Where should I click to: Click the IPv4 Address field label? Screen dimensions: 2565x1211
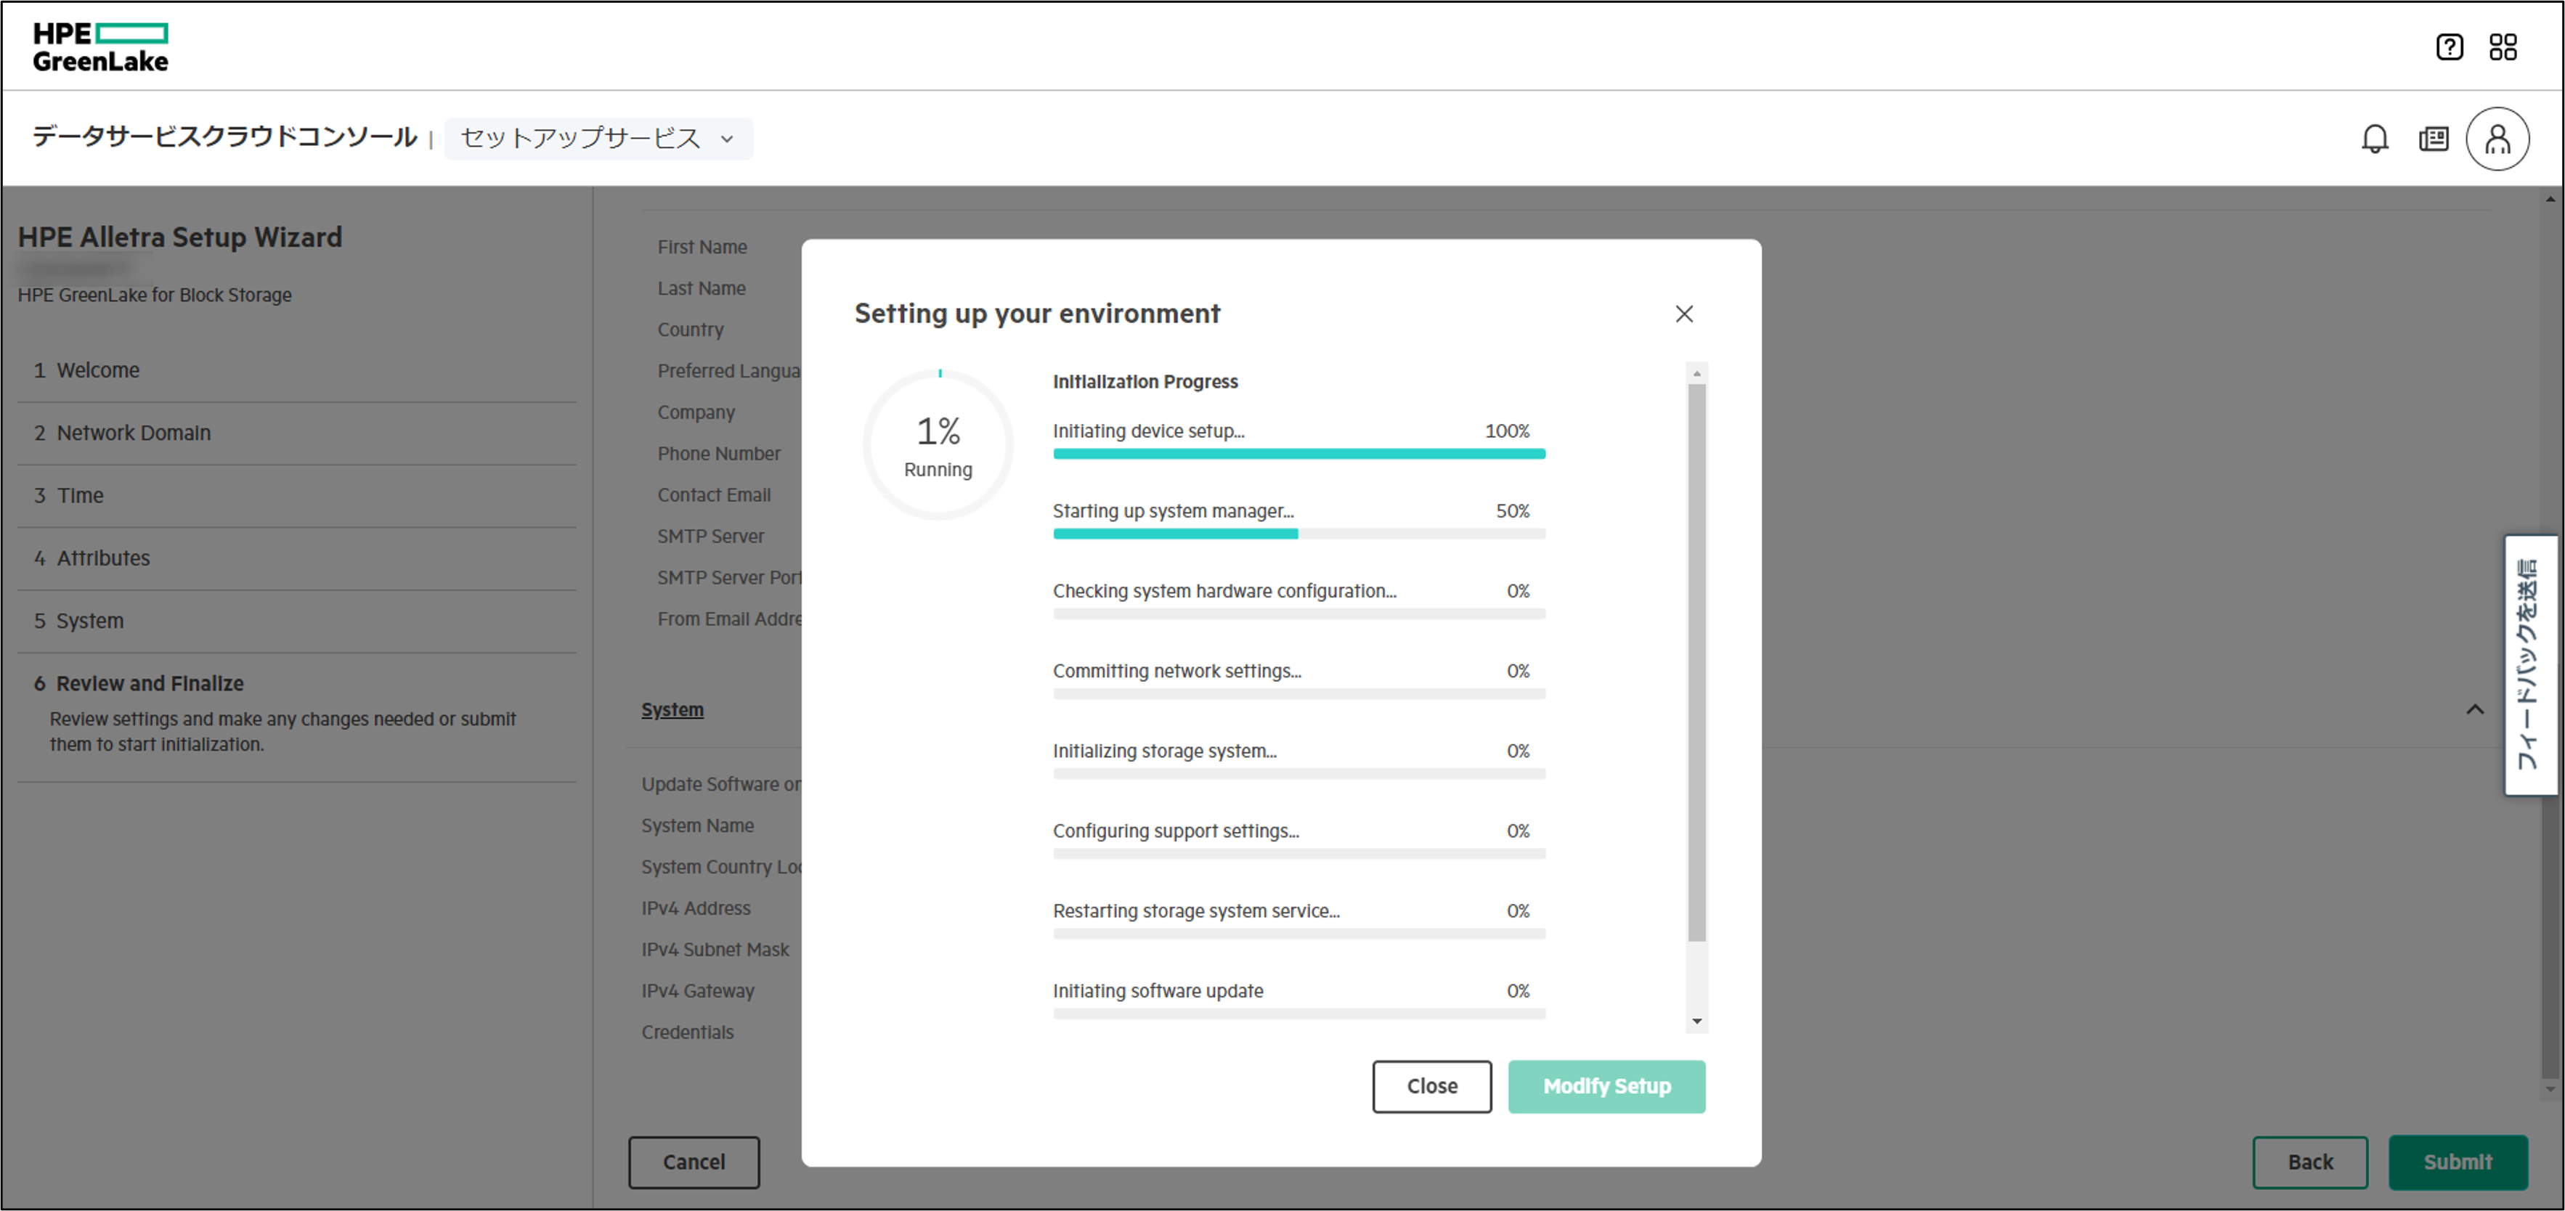point(696,908)
